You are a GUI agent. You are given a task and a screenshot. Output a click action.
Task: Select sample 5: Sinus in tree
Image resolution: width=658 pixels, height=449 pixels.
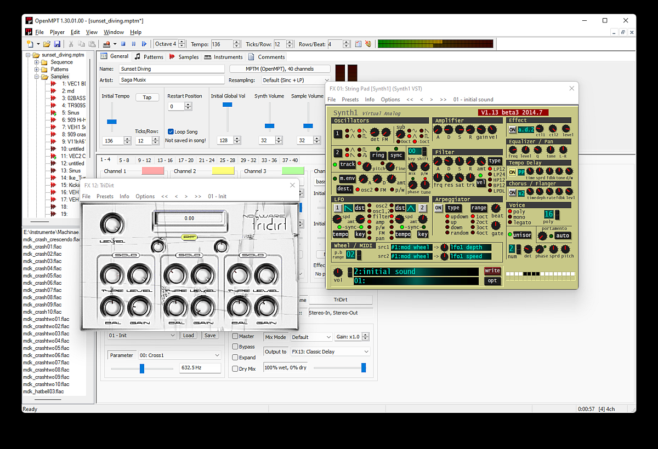point(70,113)
